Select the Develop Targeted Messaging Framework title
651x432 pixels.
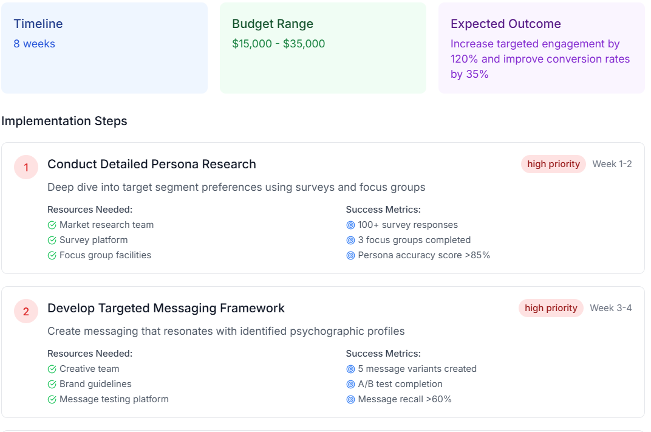(x=166, y=308)
